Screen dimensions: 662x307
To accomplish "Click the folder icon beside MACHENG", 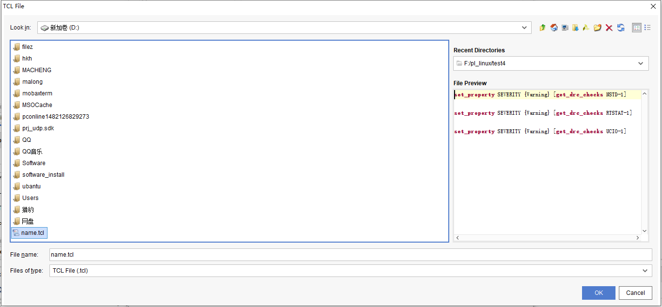I will point(16,70).
